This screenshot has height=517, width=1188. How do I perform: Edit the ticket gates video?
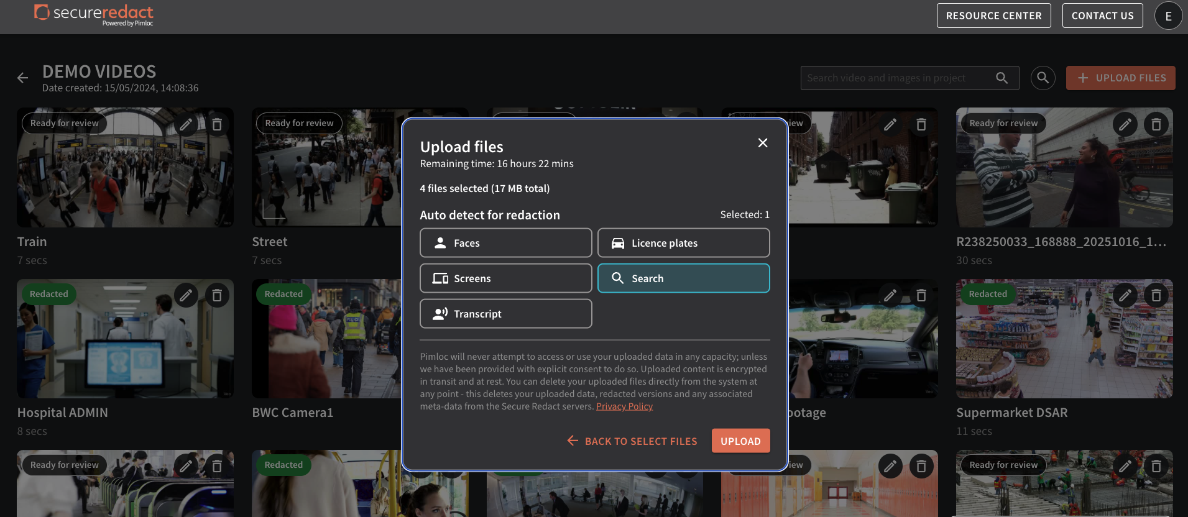pyautogui.click(x=186, y=466)
